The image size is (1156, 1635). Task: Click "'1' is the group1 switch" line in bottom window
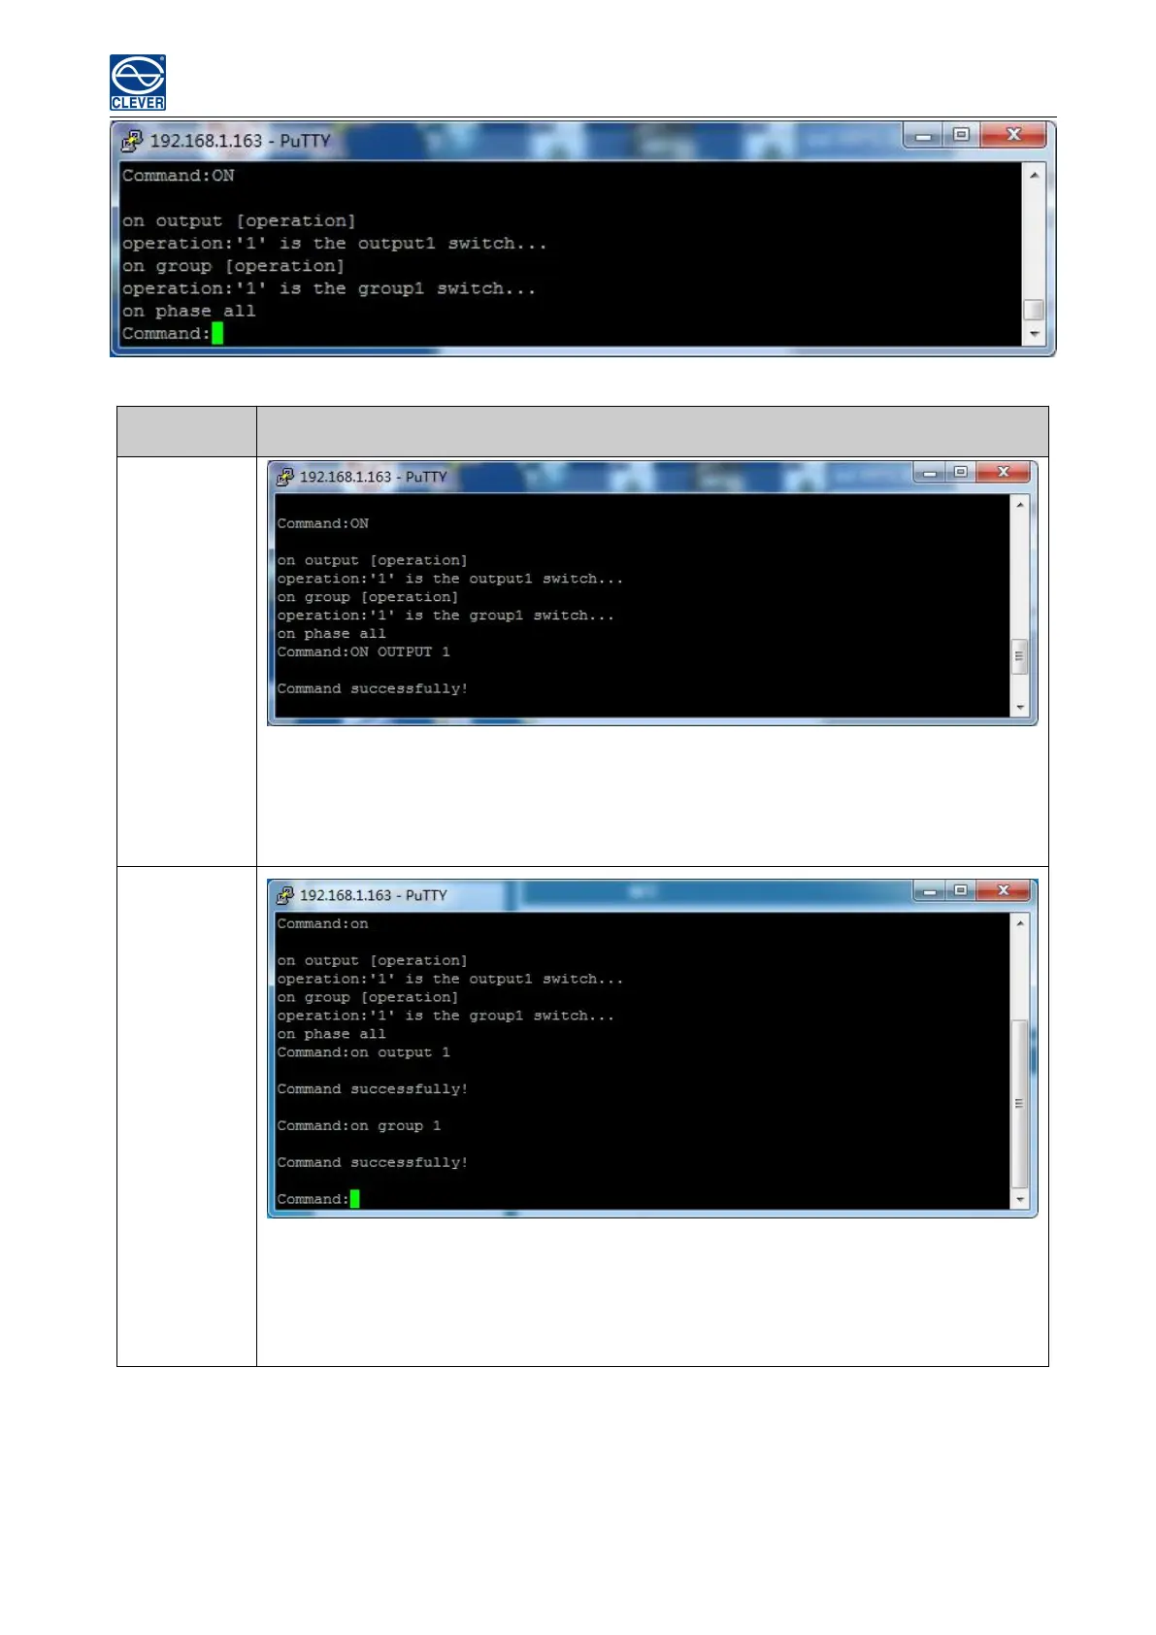click(x=446, y=1016)
